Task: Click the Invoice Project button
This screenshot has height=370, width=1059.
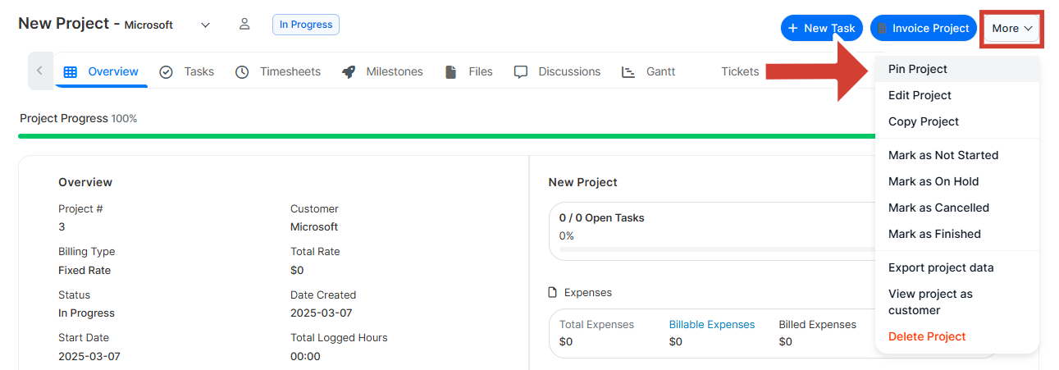Action: click(x=923, y=29)
